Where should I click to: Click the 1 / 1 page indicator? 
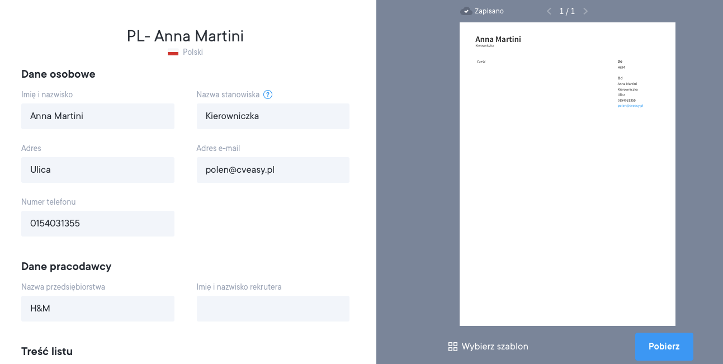(x=567, y=11)
